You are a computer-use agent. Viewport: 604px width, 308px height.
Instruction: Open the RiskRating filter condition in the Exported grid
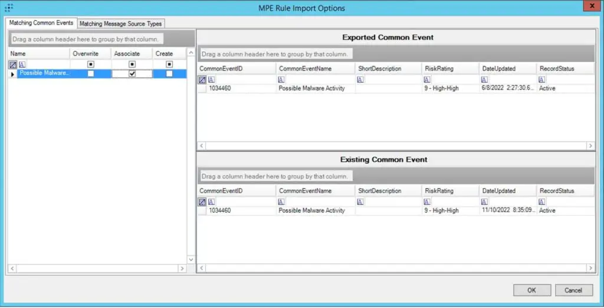(x=427, y=80)
